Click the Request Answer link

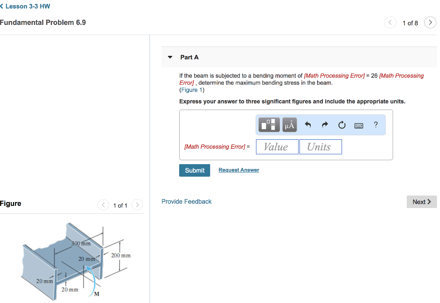pos(238,170)
